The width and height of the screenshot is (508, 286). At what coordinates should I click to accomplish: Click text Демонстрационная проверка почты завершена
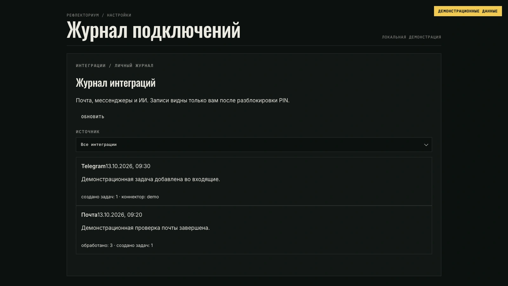(145, 228)
